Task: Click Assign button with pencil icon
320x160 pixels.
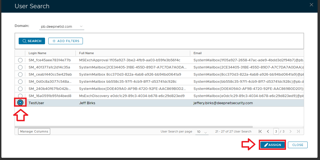Action: click(x=273, y=145)
